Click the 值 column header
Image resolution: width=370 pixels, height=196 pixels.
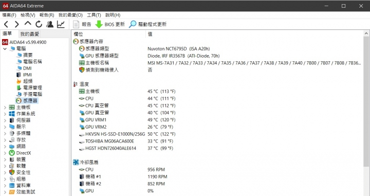coord(150,34)
